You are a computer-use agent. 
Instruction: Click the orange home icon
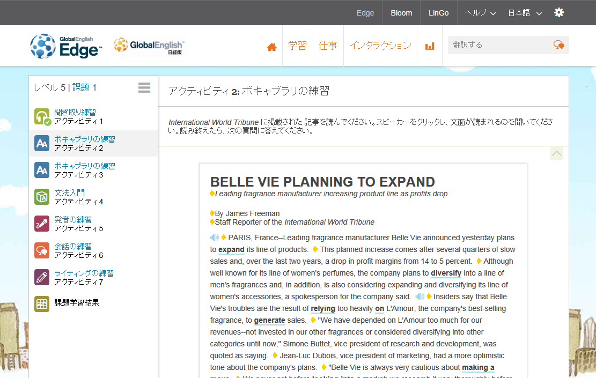(x=271, y=47)
